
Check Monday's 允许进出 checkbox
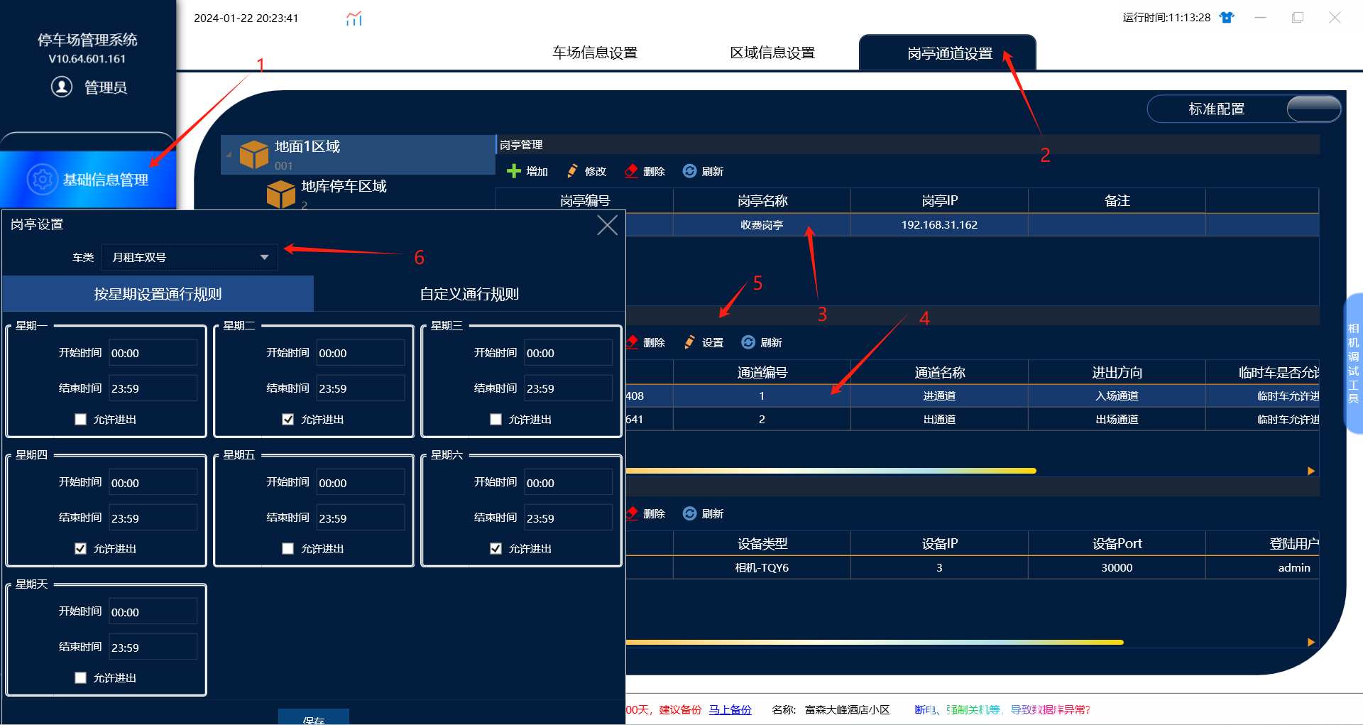(80, 420)
